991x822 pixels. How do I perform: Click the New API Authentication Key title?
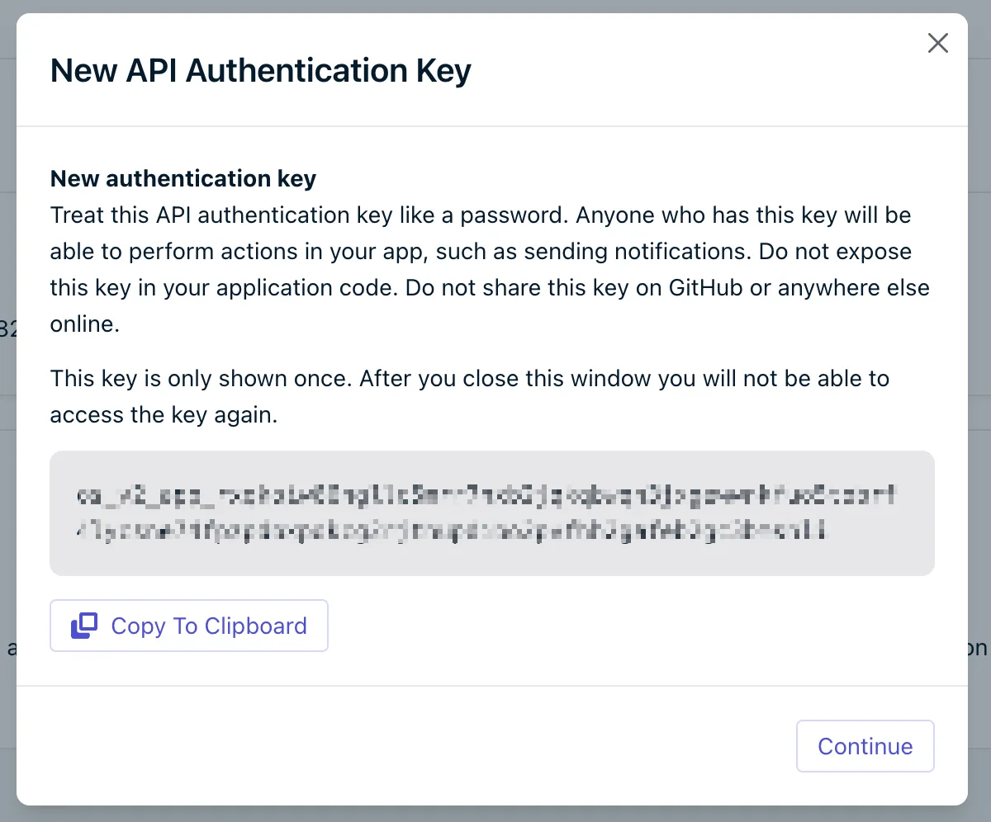261,70
